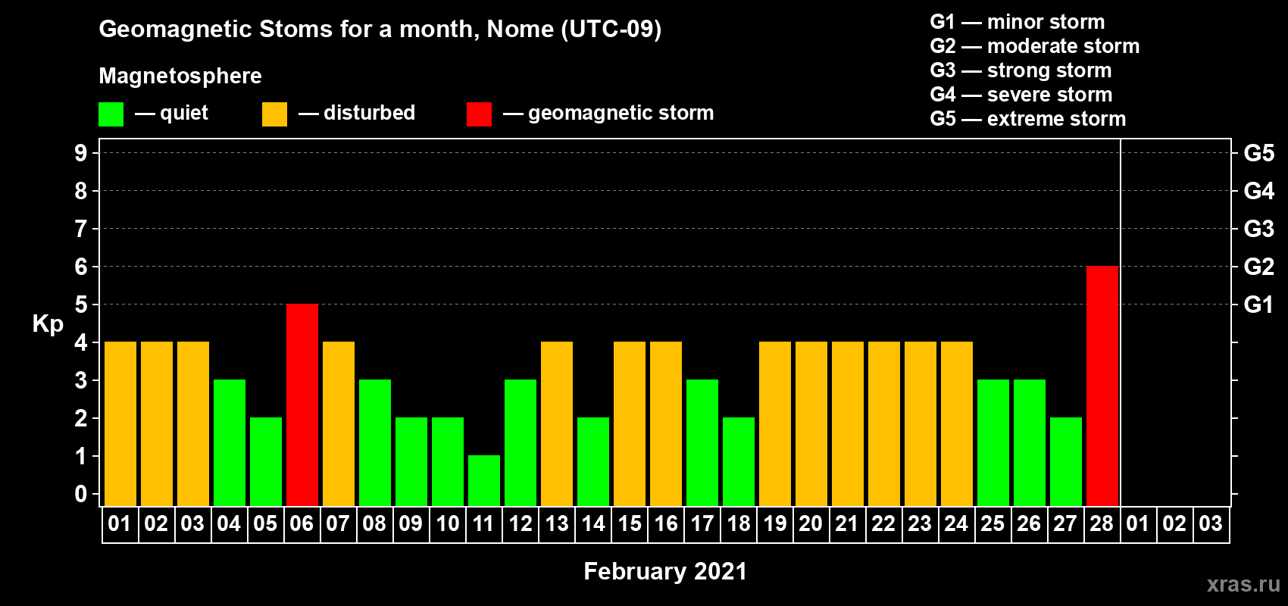Image resolution: width=1288 pixels, height=606 pixels.
Task: Select the red bar for February 28
Action: [x=1102, y=386]
